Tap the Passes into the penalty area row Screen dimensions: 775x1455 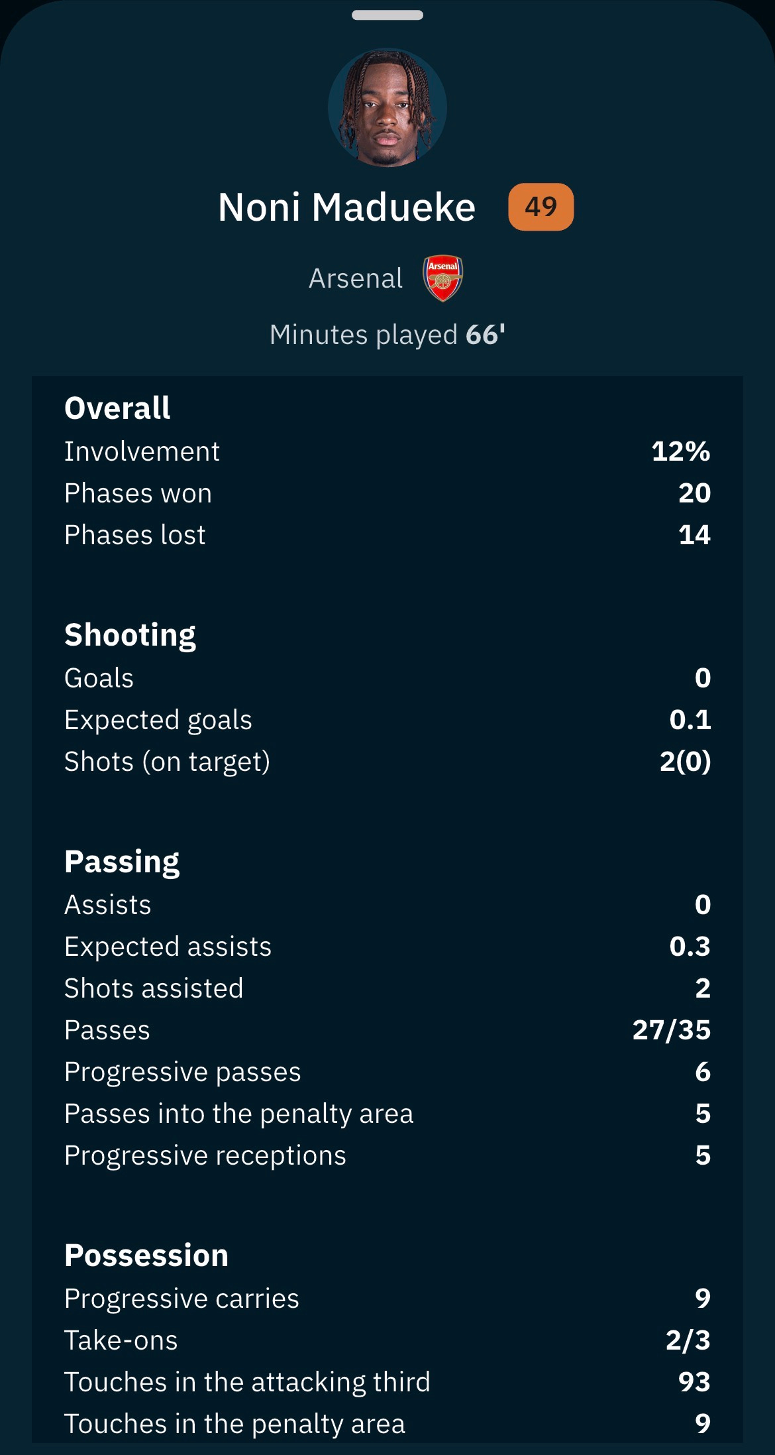click(x=387, y=1114)
